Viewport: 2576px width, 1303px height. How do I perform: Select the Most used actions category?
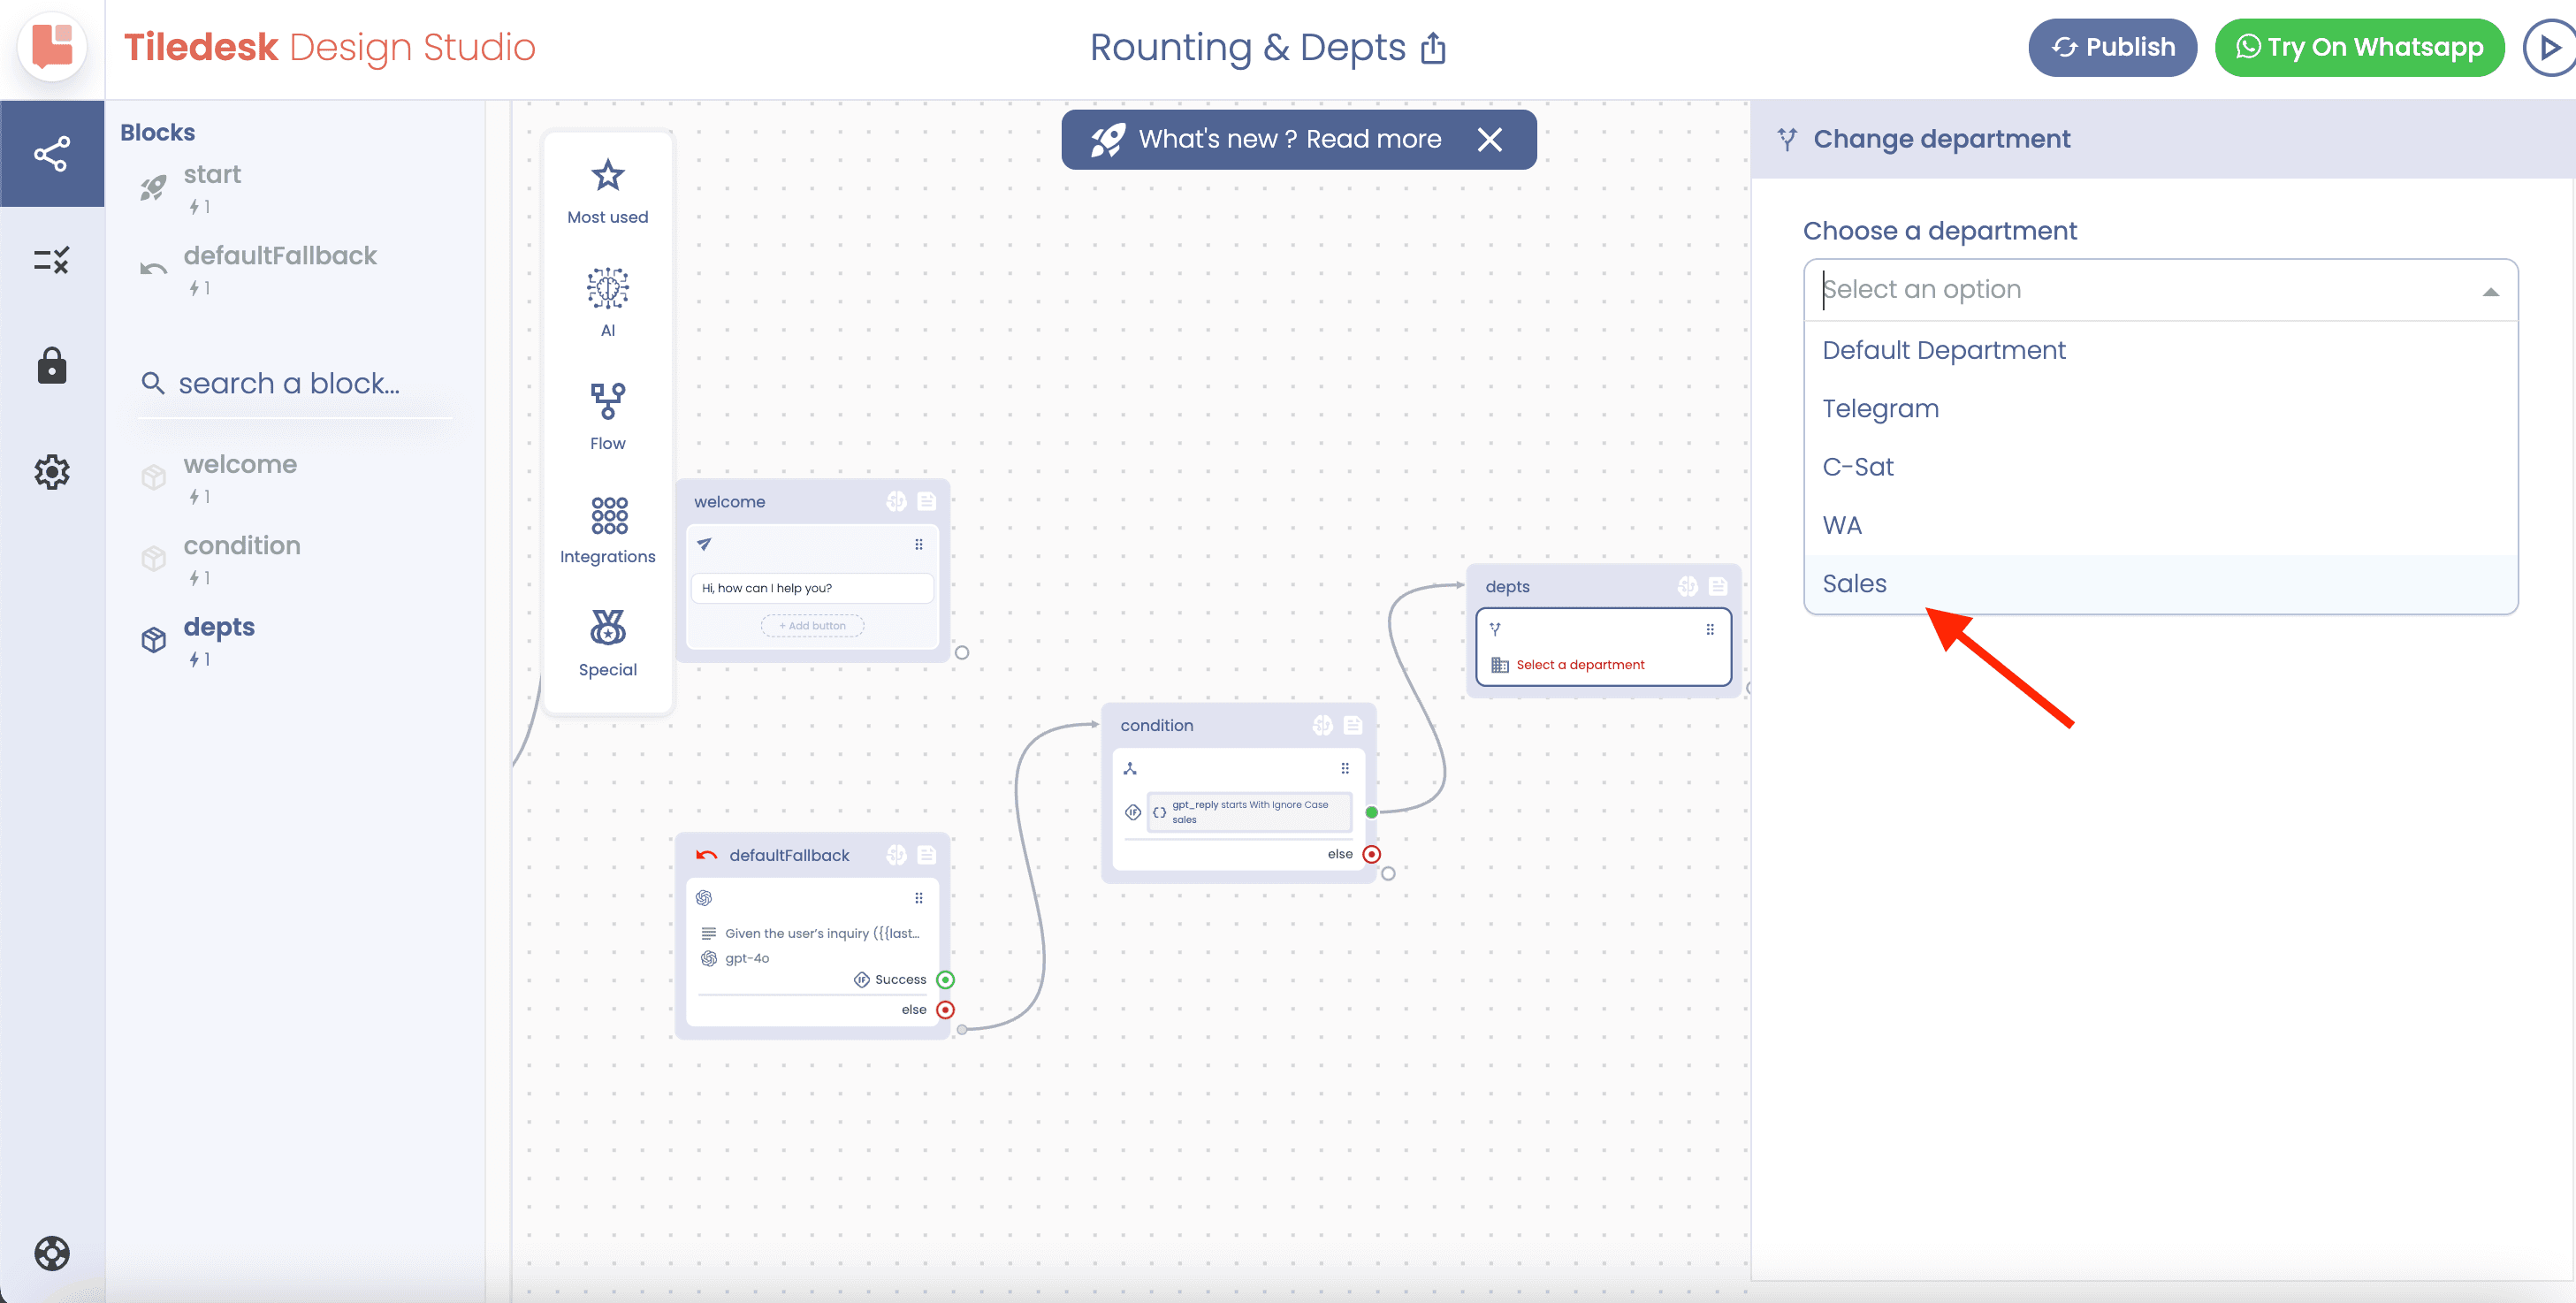coord(608,192)
